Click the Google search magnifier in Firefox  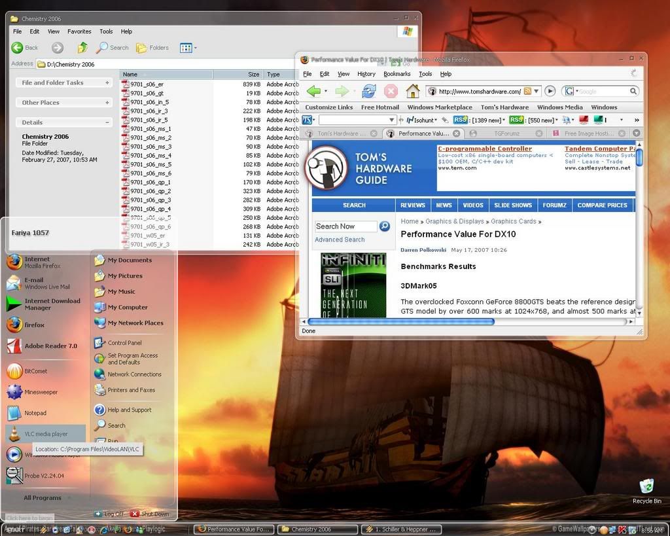tap(633, 91)
